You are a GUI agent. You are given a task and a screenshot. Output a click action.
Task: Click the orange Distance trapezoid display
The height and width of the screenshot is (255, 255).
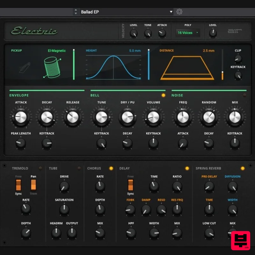click(x=187, y=68)
